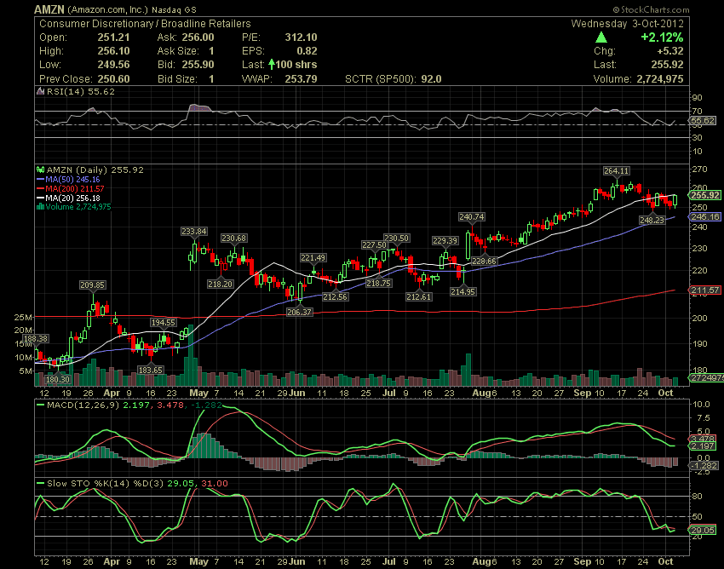This screenshot has height=569, width=724.
Task: Select the Ask price 256.00
Action: click(198, 37)
